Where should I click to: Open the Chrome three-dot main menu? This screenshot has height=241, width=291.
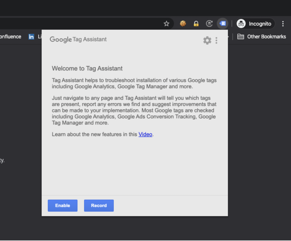click(x=283, y=24)
